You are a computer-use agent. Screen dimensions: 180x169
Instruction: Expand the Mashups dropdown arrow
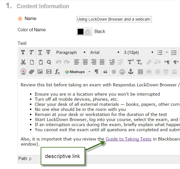point(89,72)
